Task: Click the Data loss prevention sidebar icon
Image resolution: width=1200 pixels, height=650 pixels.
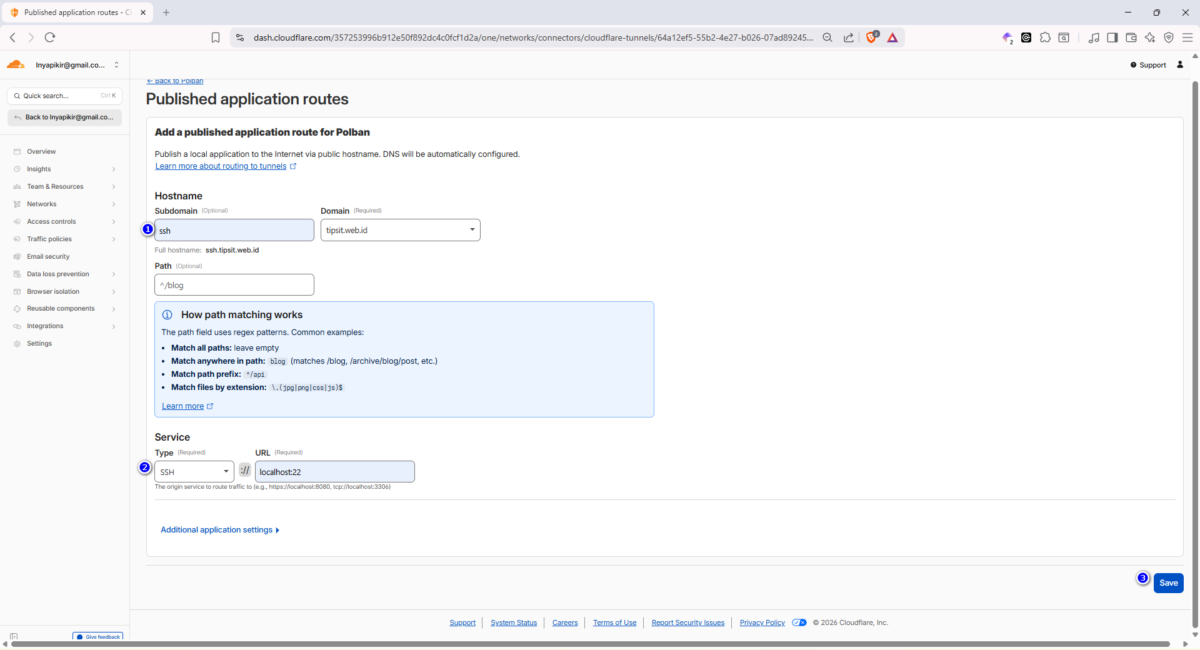Action: (x=17, y=274)
